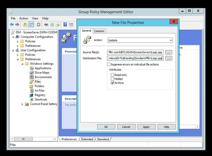Click the Ini Files icon in the tree
212x156 pixels.
click(32, 91)
